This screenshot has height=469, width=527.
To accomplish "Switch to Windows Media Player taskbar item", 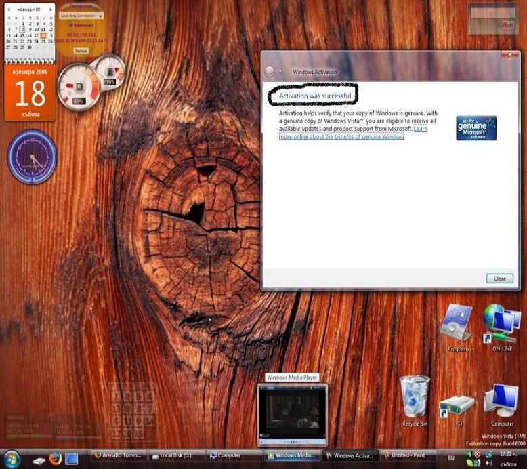I will pyautogui.click(x=291, y=456).
